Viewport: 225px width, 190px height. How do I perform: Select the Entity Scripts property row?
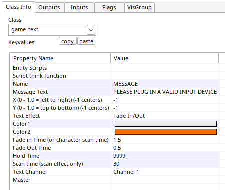point(115,68)
